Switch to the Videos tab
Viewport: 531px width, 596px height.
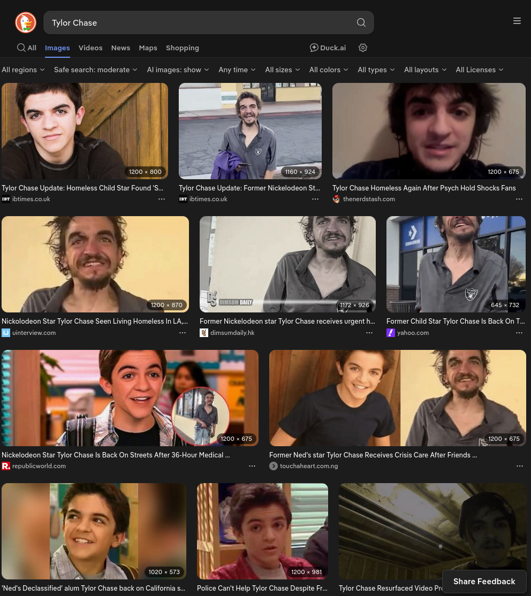click(90, 48)
